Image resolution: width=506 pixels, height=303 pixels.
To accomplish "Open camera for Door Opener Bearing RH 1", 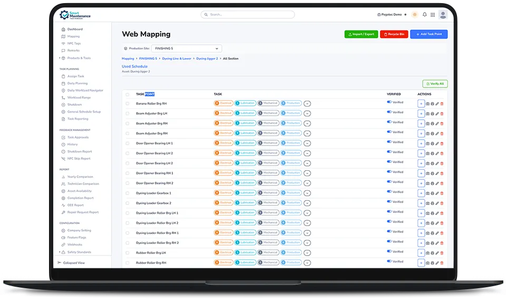I will [427, 173].
